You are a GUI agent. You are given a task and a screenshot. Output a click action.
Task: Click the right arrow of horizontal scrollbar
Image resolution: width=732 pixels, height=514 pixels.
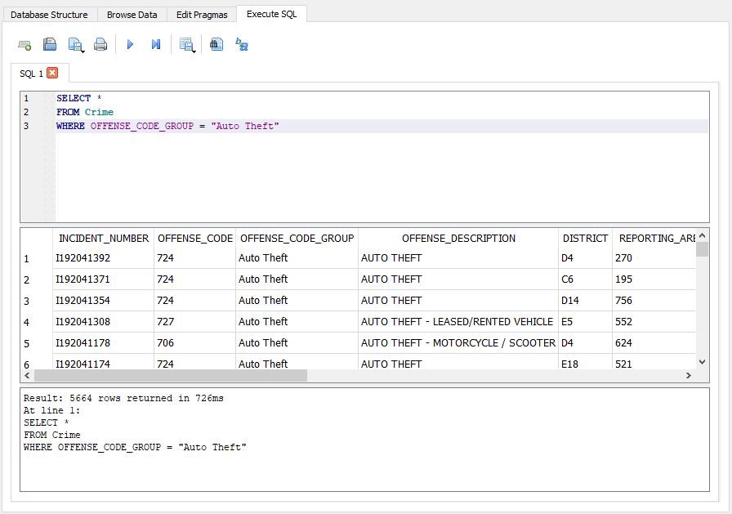coord(688,375)
